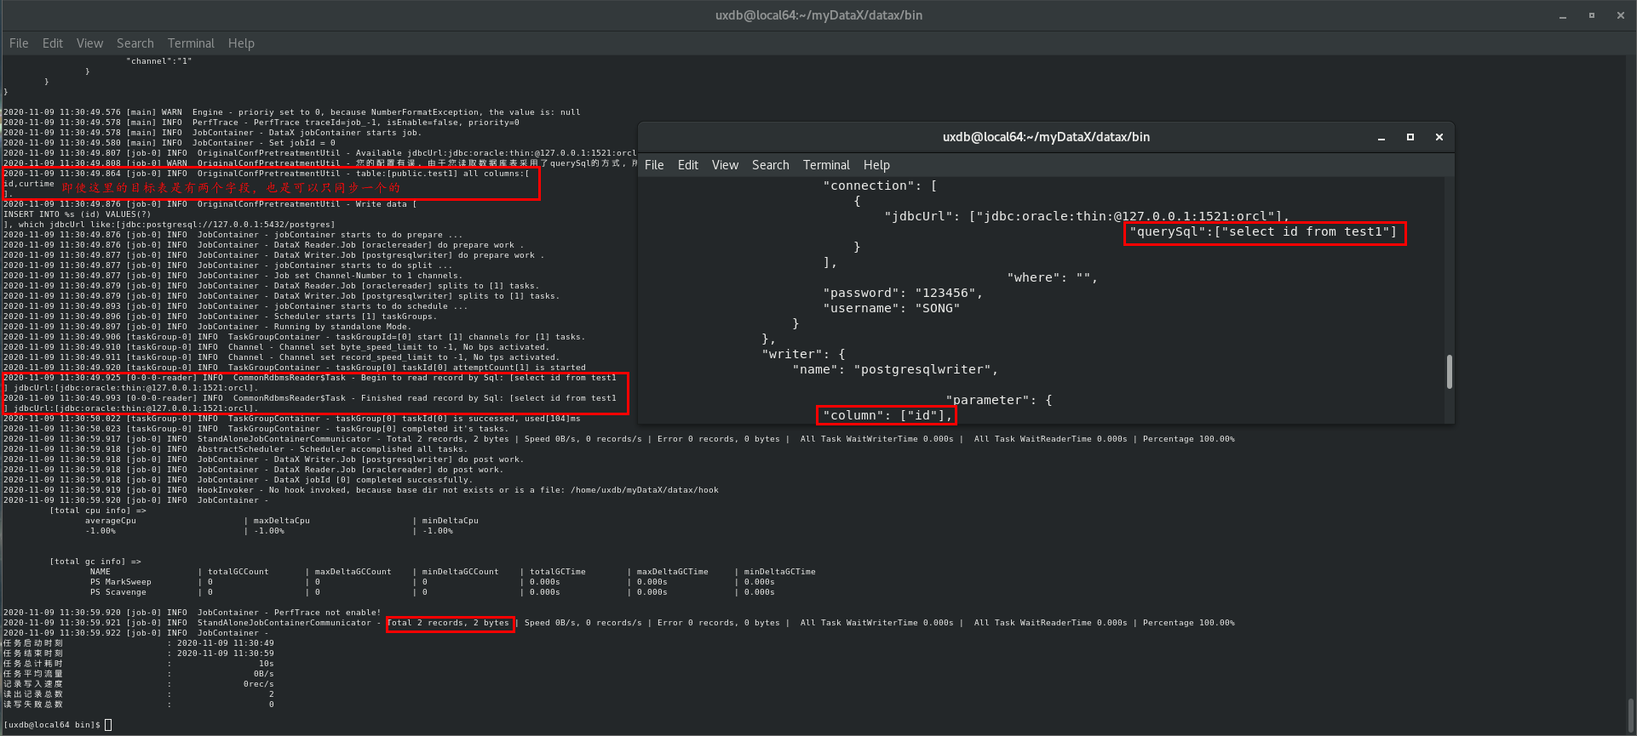This screenshot has width=1637, height=736.
Task: Minimize the background terminal window
Action: point(1563,15)
